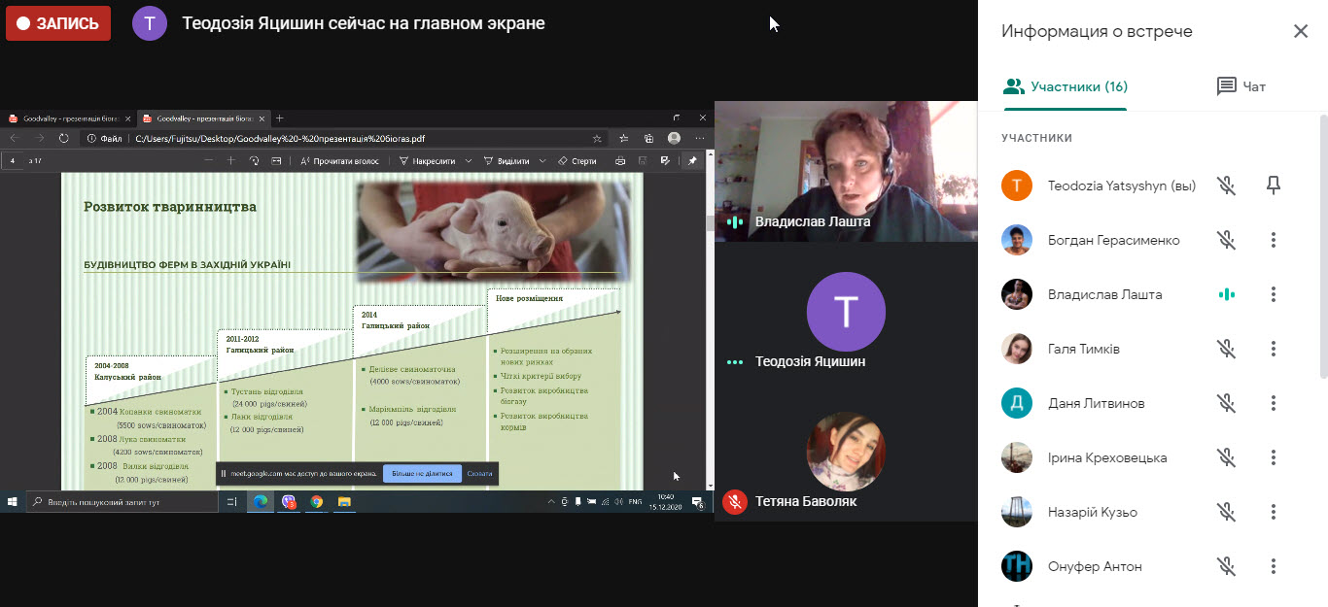This screenshot has height=607, width=1328.
Task: Mute toggle for Галя Тимків
Action: (1227, 349)
